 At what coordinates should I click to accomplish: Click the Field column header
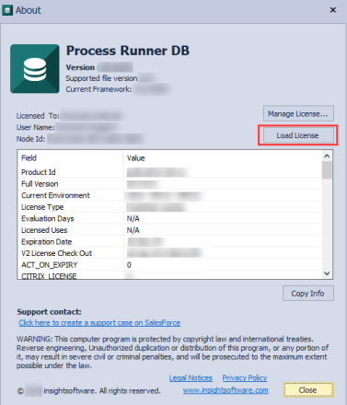(x=70, y=158)
